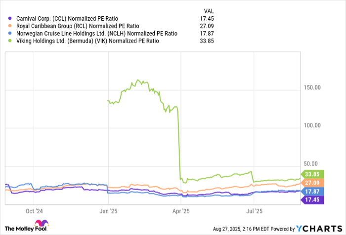Click the orange 27.09 end-of-line value tag

[x=312, y=183]
